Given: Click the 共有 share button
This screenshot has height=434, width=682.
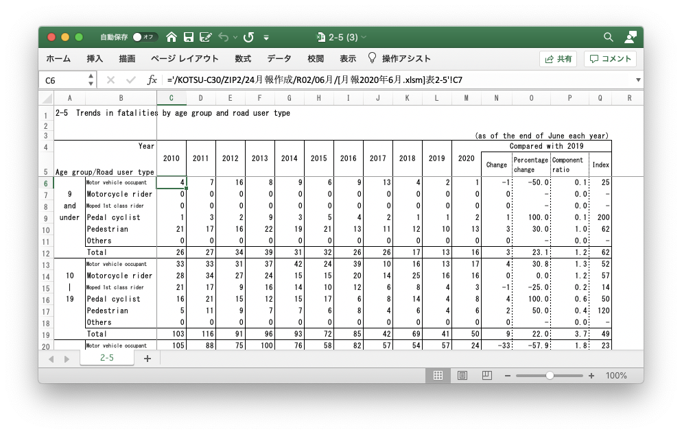Looking at the screenshot, I should 558,59.
